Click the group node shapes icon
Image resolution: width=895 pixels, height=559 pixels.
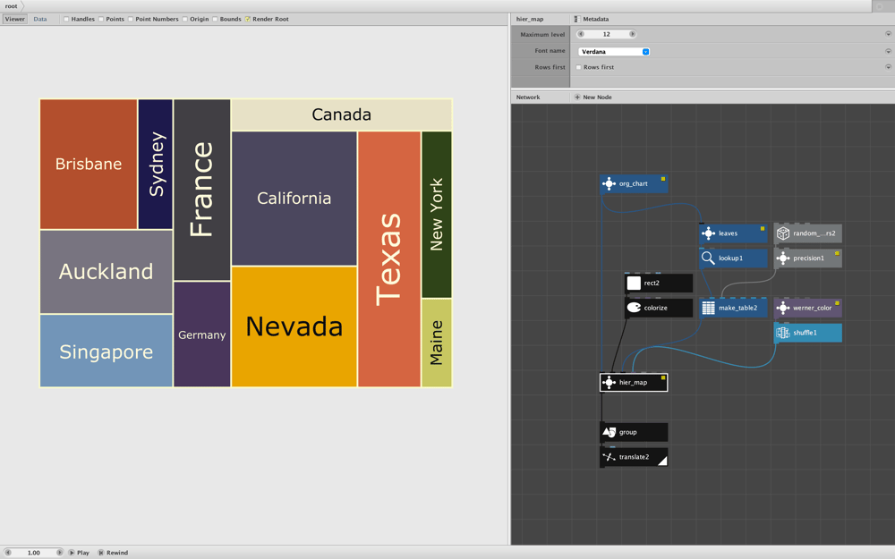coord(609,432)
